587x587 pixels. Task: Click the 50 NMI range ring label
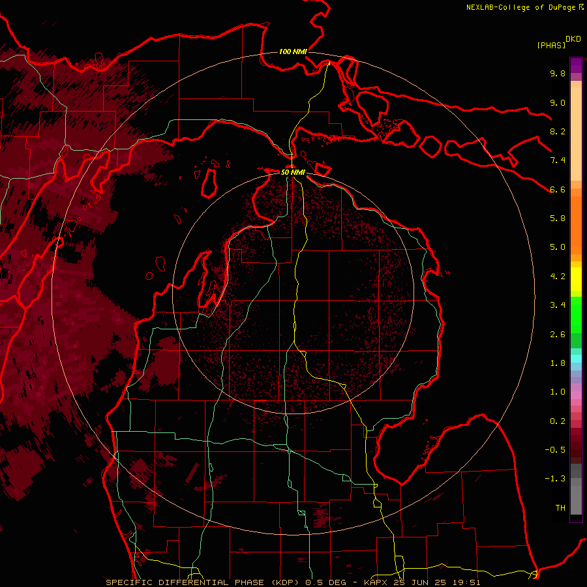[293, 172]
